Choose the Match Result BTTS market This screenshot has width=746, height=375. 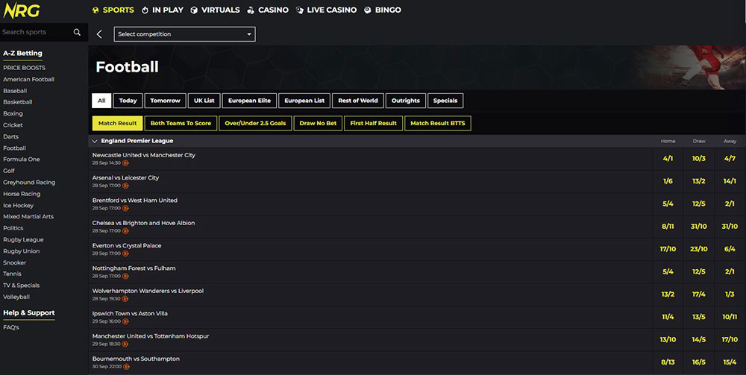(438, 123)
